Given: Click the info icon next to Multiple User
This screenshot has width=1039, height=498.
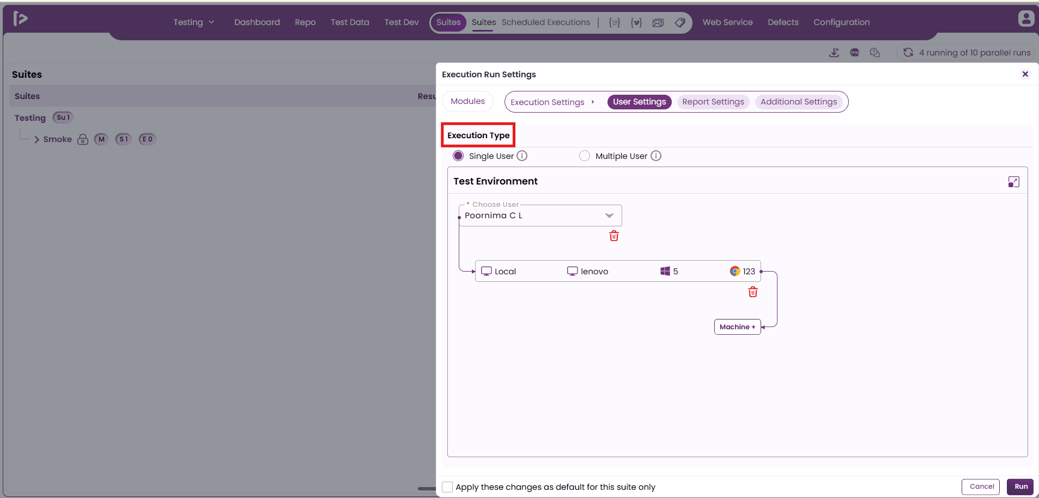Looking at the screenshot, I should coord(656,156).
